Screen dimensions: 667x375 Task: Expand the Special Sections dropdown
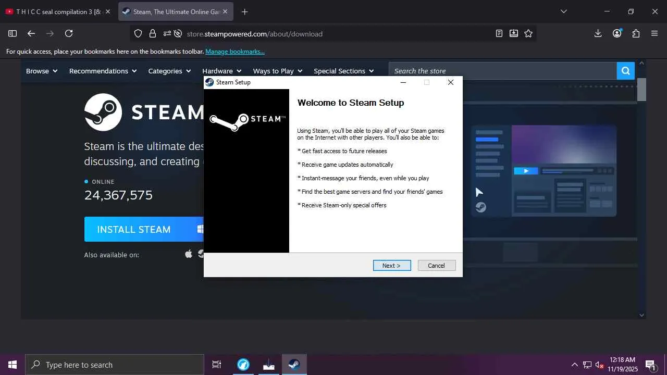[343, 71]
